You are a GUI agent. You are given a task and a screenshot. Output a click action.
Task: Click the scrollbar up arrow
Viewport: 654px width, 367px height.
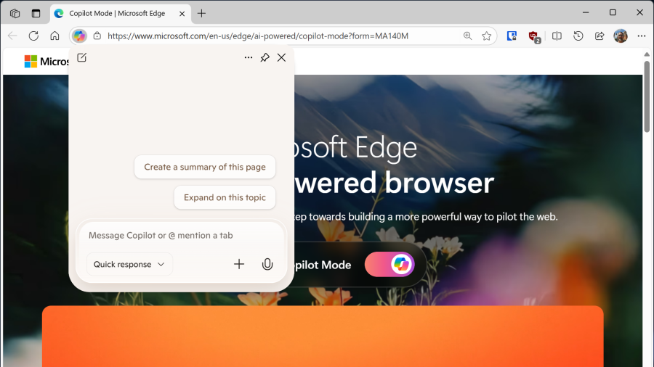(x=647, y=54)
